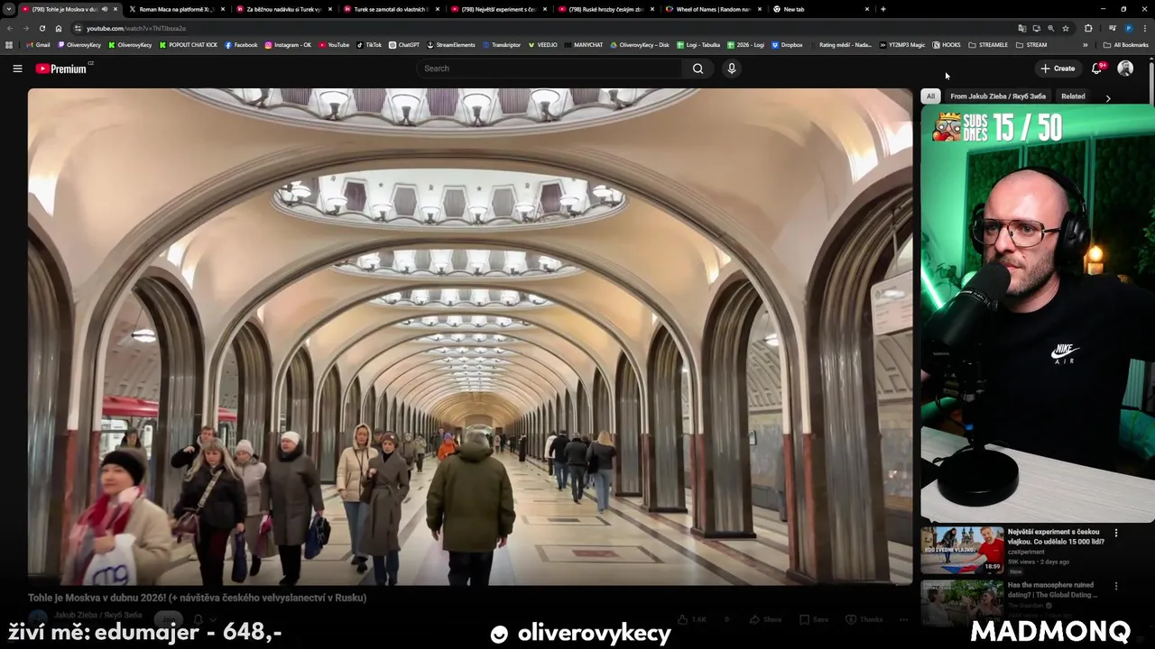Open the browser extensions puzzle icon
Image resolution: width=1155 pixels, height=649 pixels.
point(1088,28)
